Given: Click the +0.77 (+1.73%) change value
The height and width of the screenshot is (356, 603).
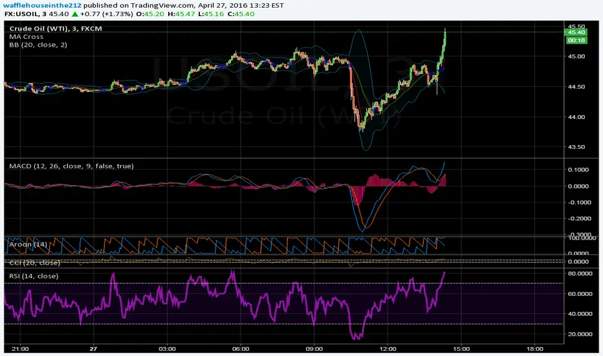Looking at the screenshot, I should tap(107, 14).
